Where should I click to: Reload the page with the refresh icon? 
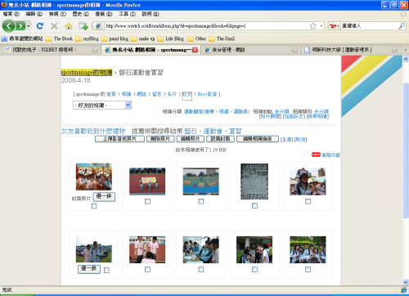coord(40,26)
